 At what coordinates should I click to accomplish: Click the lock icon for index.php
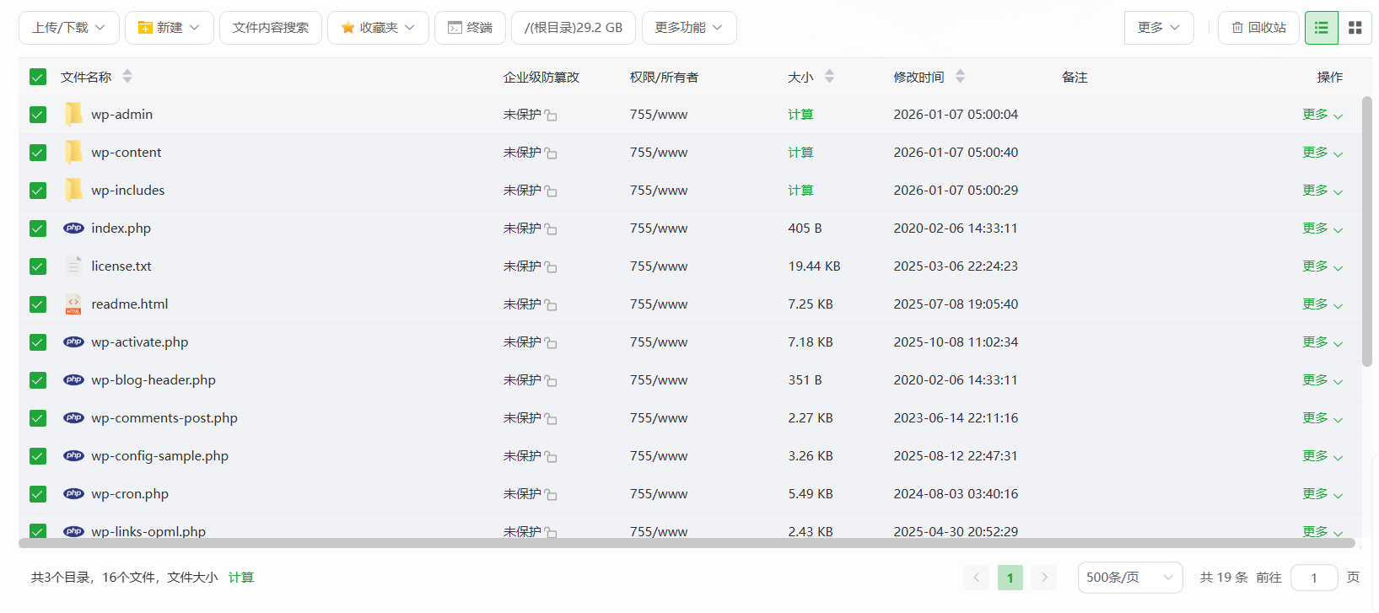point(551,229)
